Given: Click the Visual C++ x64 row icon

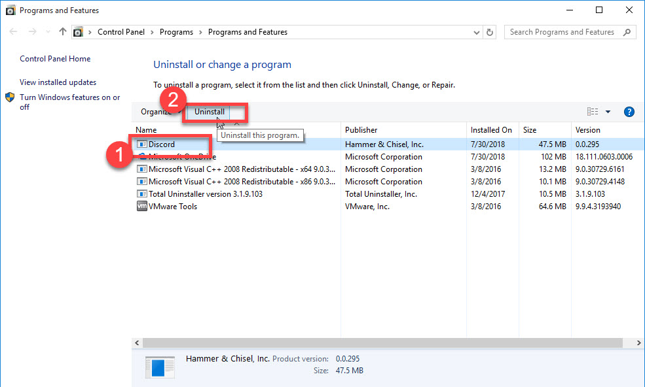Looking at the screenshot, I should 141,169.
